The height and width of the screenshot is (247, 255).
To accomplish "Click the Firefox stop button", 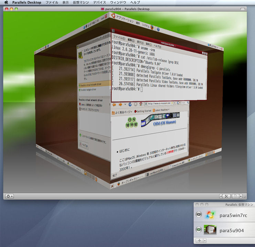I will [136, 104].
